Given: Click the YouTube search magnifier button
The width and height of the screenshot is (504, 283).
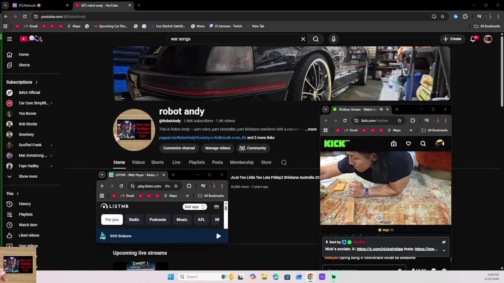Looking at the screenshot, I should tap(316, 39).
